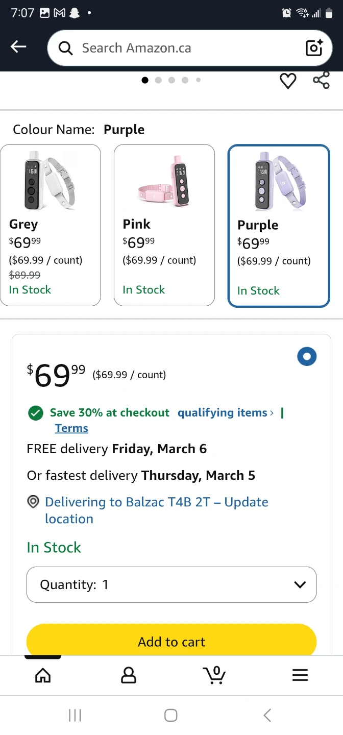343x735 pixels.
Task: Tap the Search Amazon.ca field
Action: (184, 48)
